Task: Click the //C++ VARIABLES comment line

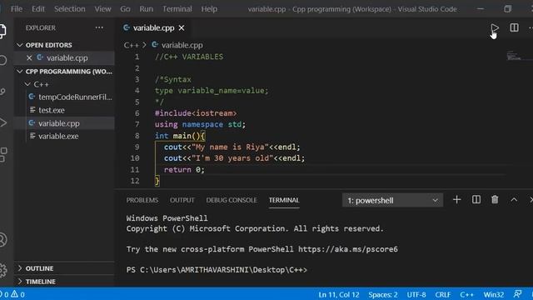Action: pyautogui.click(x=189, y=57)
